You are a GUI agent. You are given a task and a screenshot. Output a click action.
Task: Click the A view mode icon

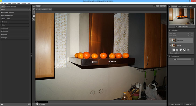coord(37,104)
